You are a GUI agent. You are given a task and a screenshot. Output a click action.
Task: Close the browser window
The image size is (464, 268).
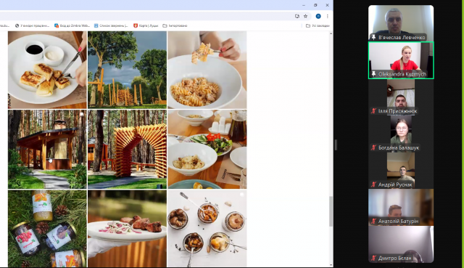327,5
